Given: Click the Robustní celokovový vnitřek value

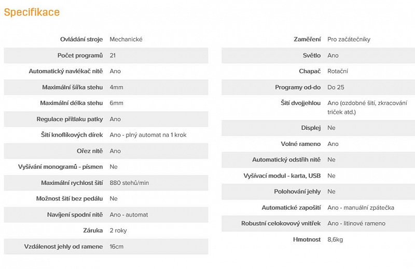Looking at the screenshot, I should [x=356, y=224].
